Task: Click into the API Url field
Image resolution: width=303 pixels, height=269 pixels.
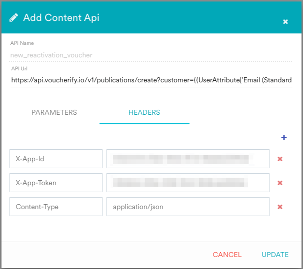Action: (x=150, y=80)
